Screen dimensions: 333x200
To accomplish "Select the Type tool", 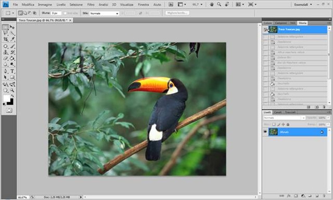I will coord(12,71).
